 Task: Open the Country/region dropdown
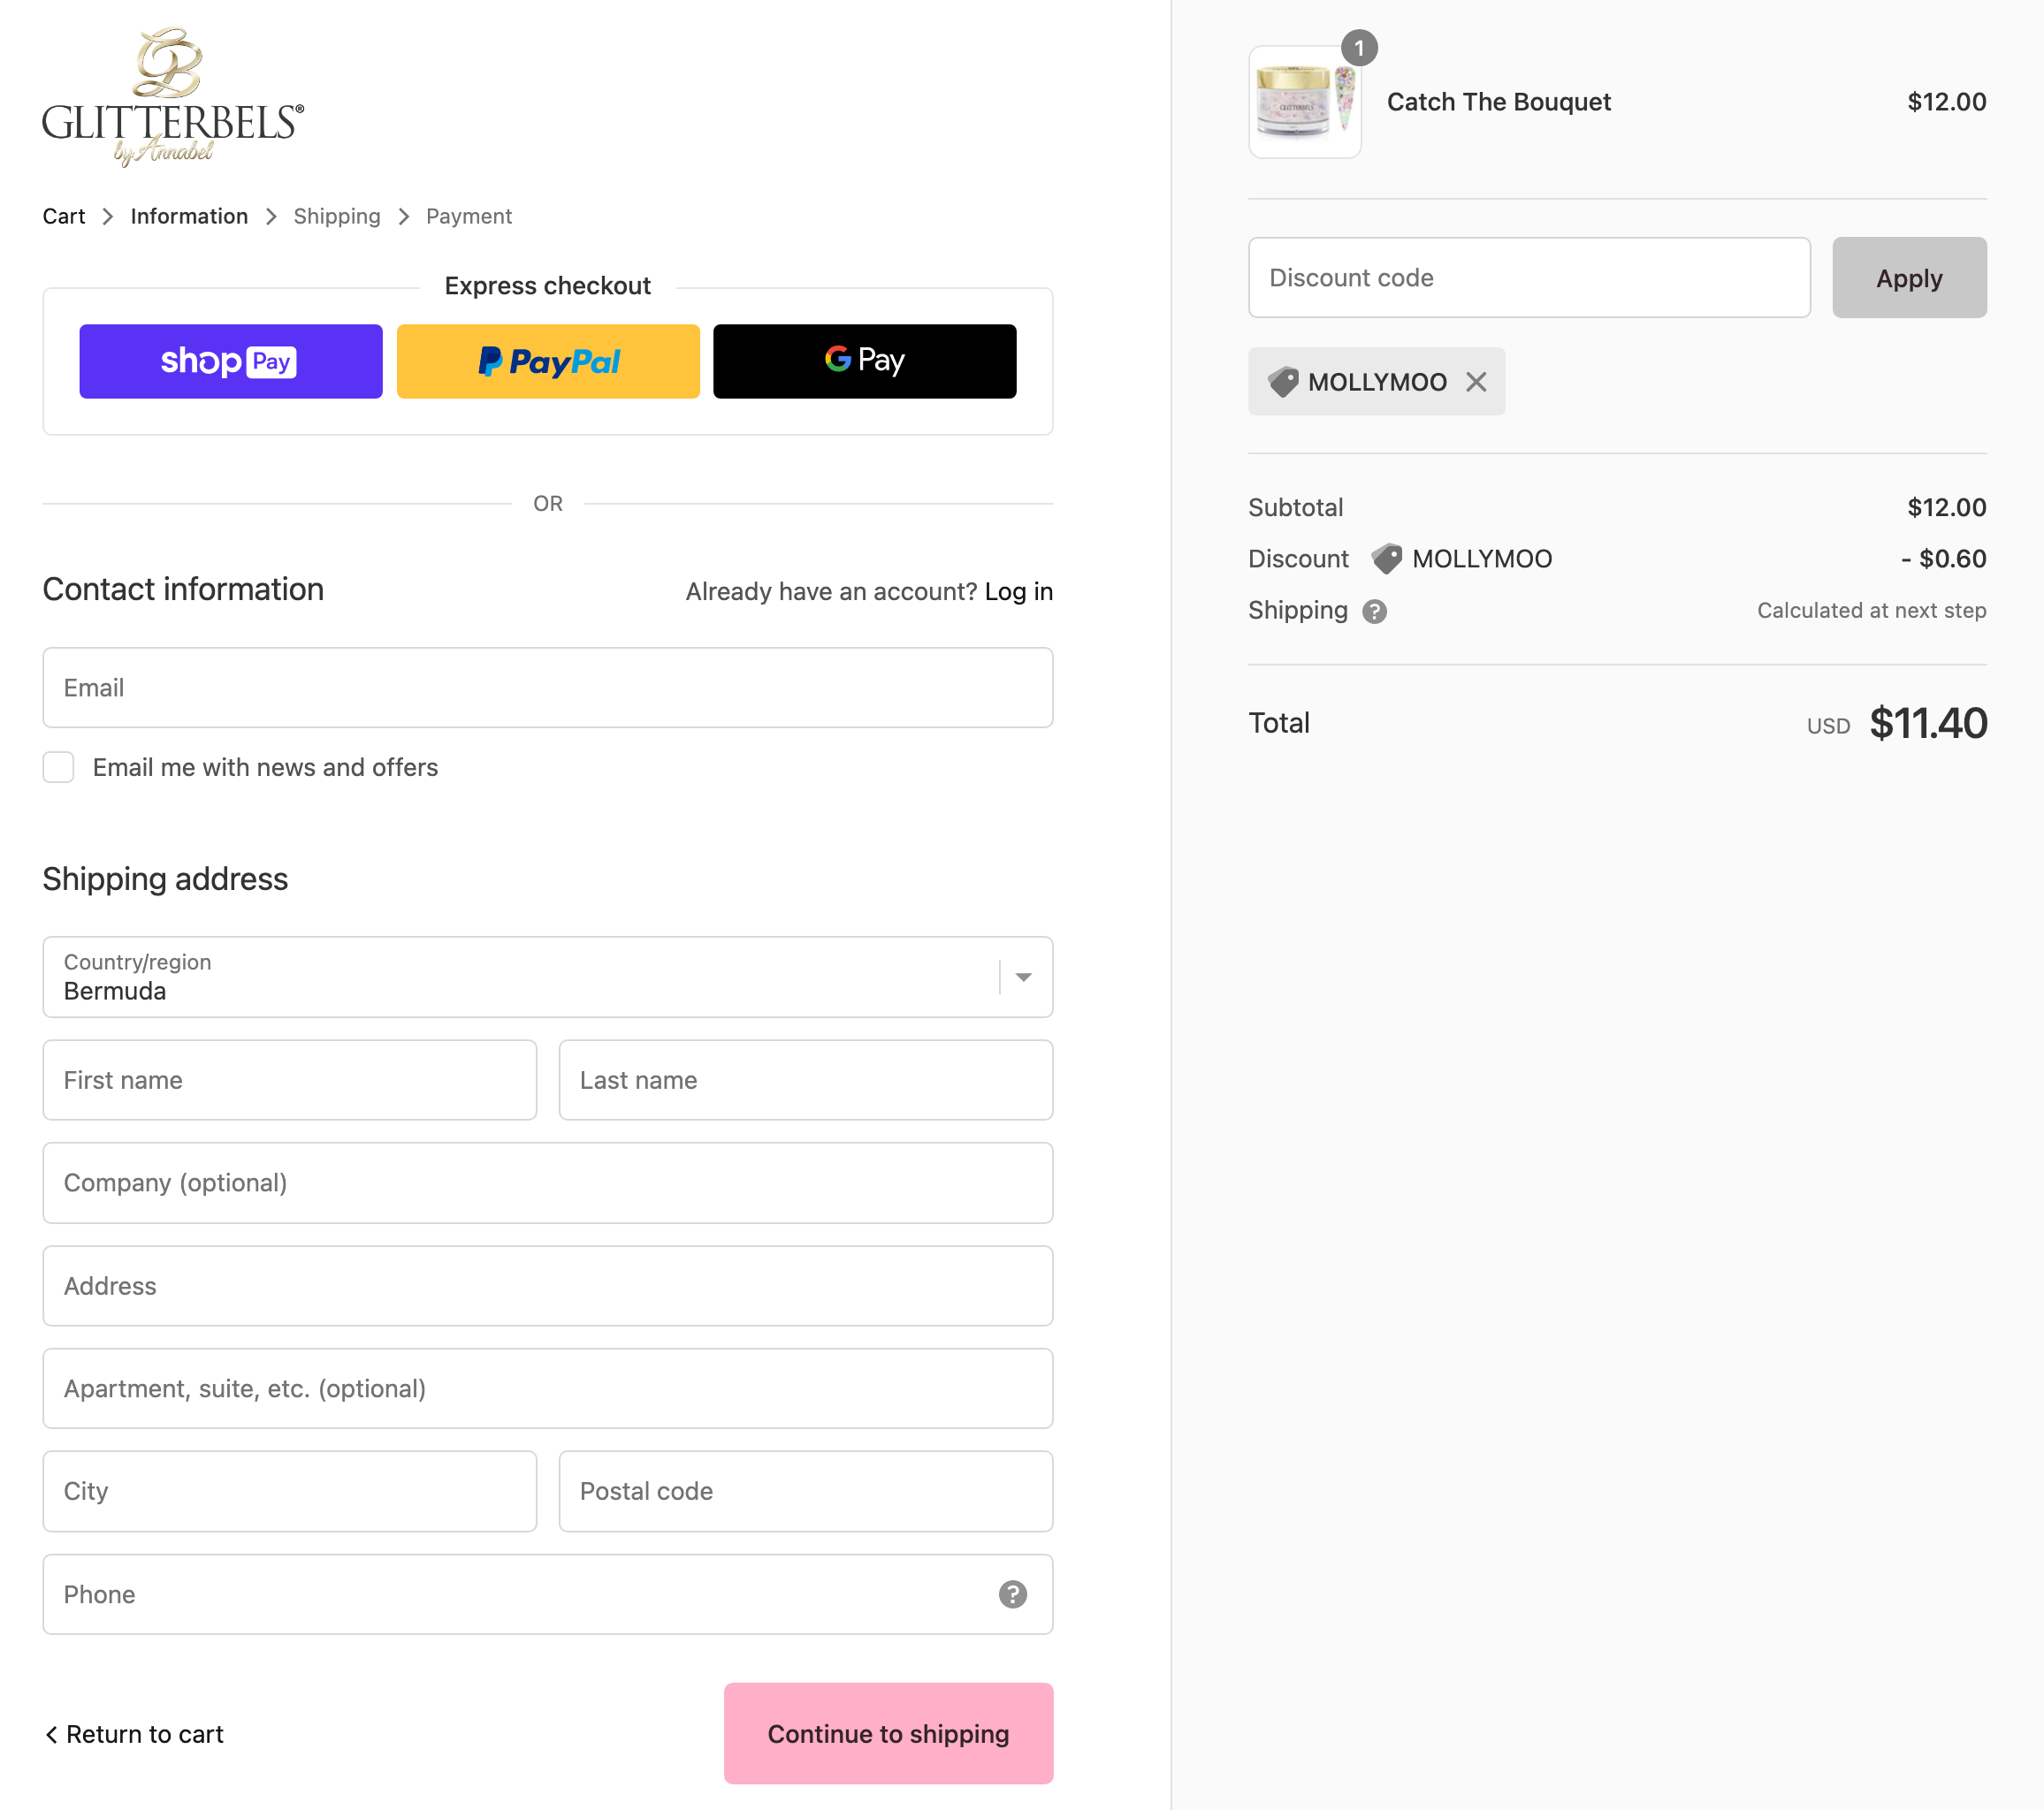548,977
